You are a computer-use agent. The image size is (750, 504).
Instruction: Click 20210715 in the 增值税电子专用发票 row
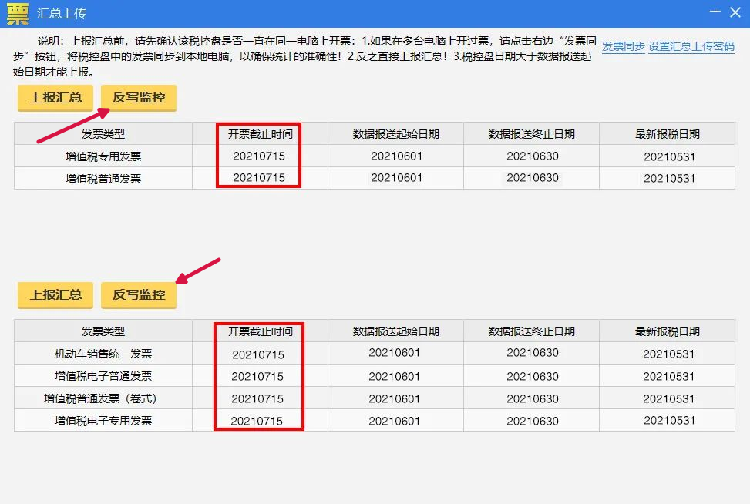[x=257, y=421]
